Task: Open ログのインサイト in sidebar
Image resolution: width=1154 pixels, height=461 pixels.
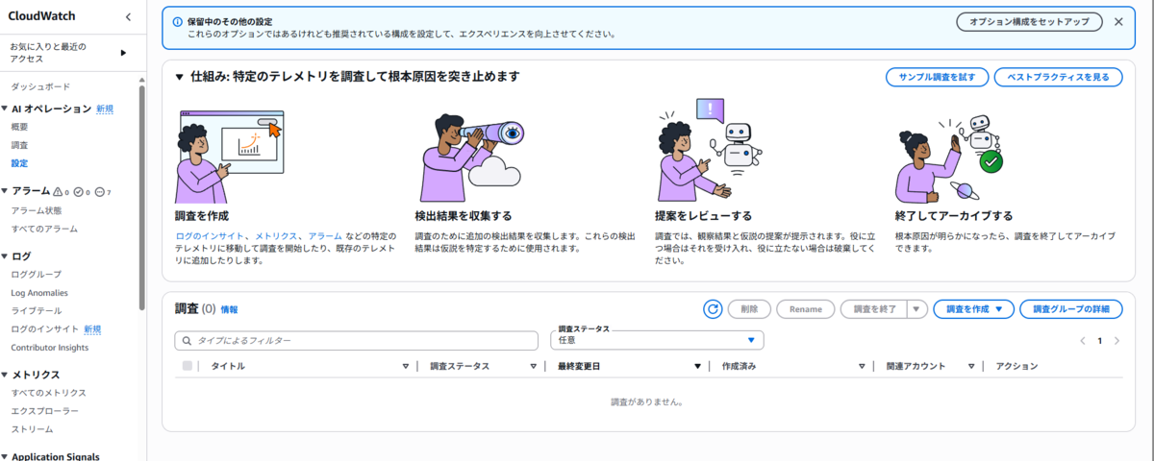Action: pos(44,329)
